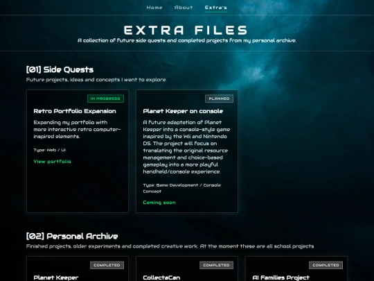The image size is (374, 281).
Task: Click the archive collection subtitle text
Action: [187, 41]
